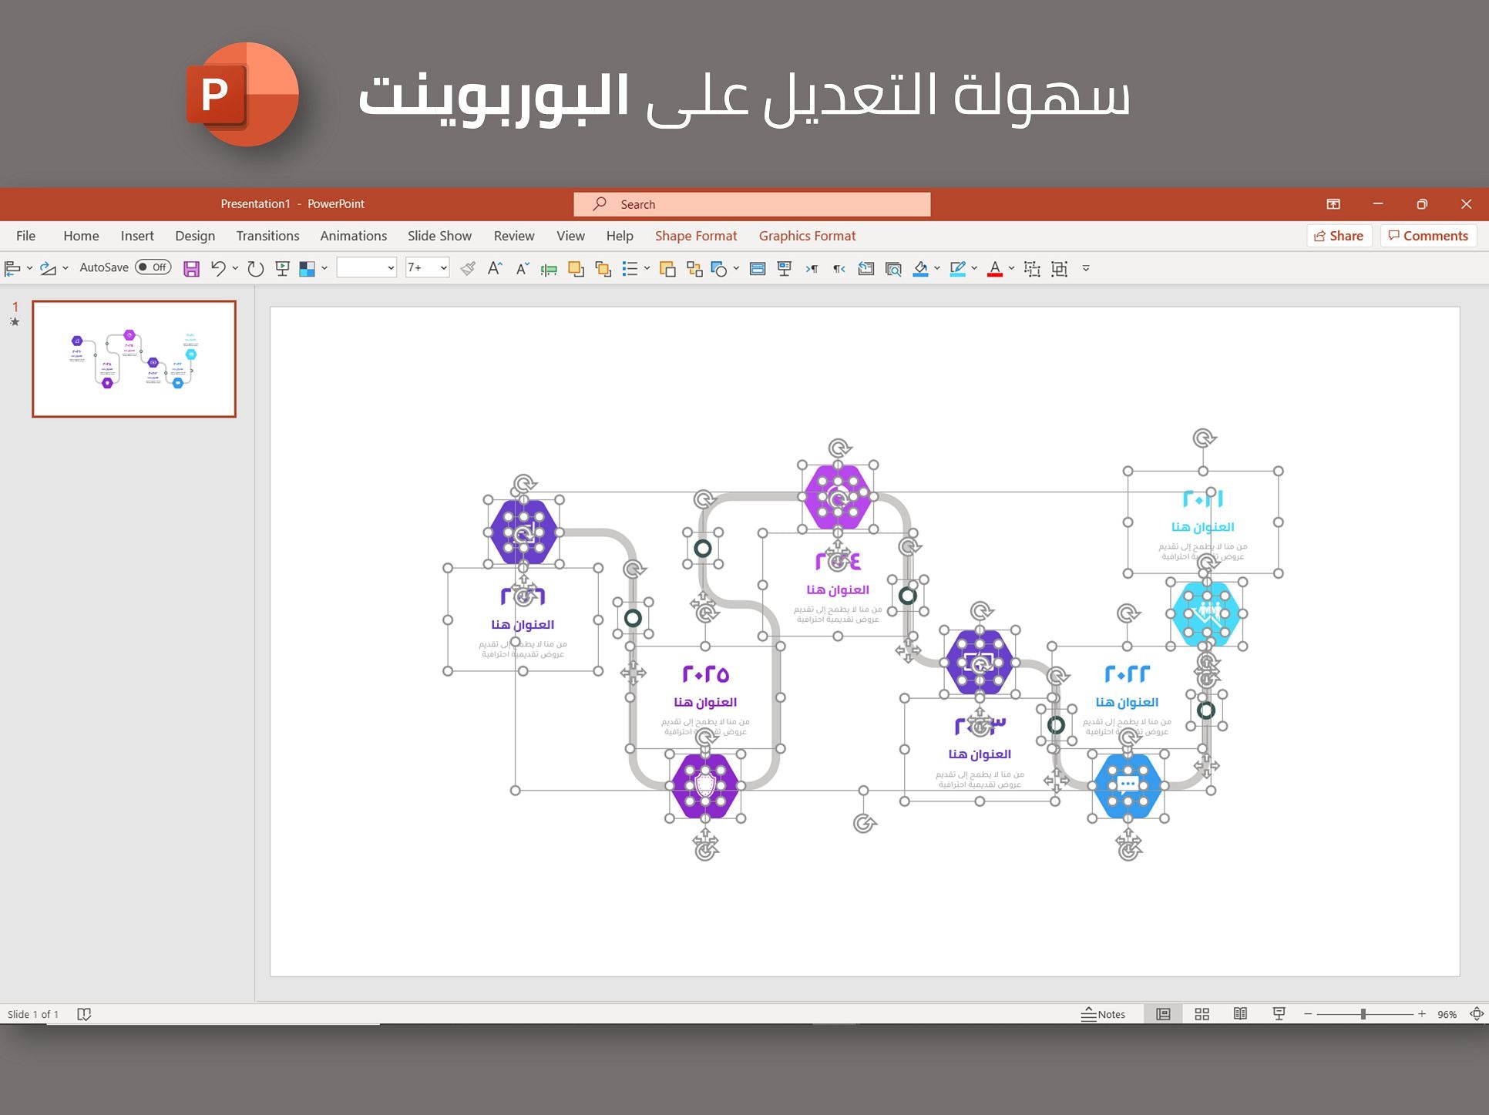Open the Slide Show tab
Viewport: 1489px width, 1115px height.
pyautogui.click(x=439, y=236)
